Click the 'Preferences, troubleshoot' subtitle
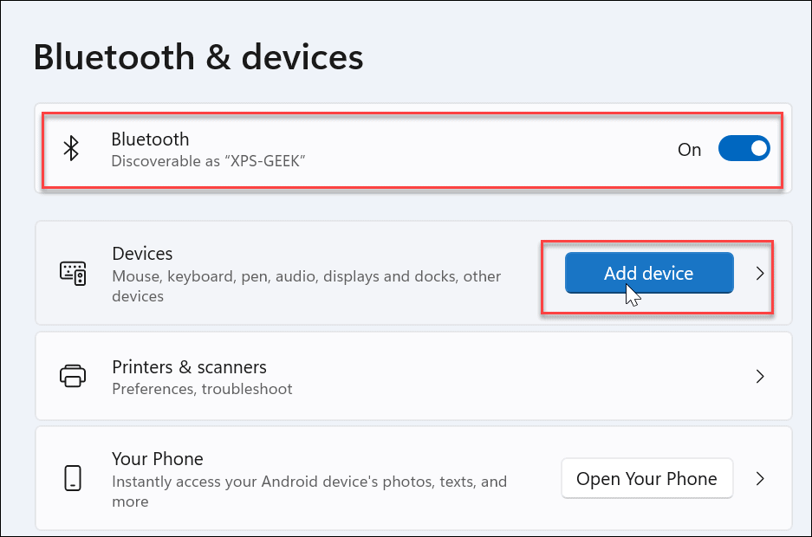 coord(202,389)
